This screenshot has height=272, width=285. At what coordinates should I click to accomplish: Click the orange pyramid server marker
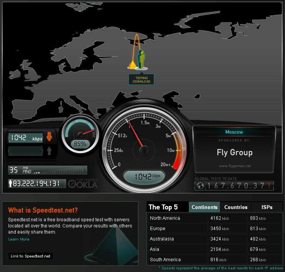[133, 65]
